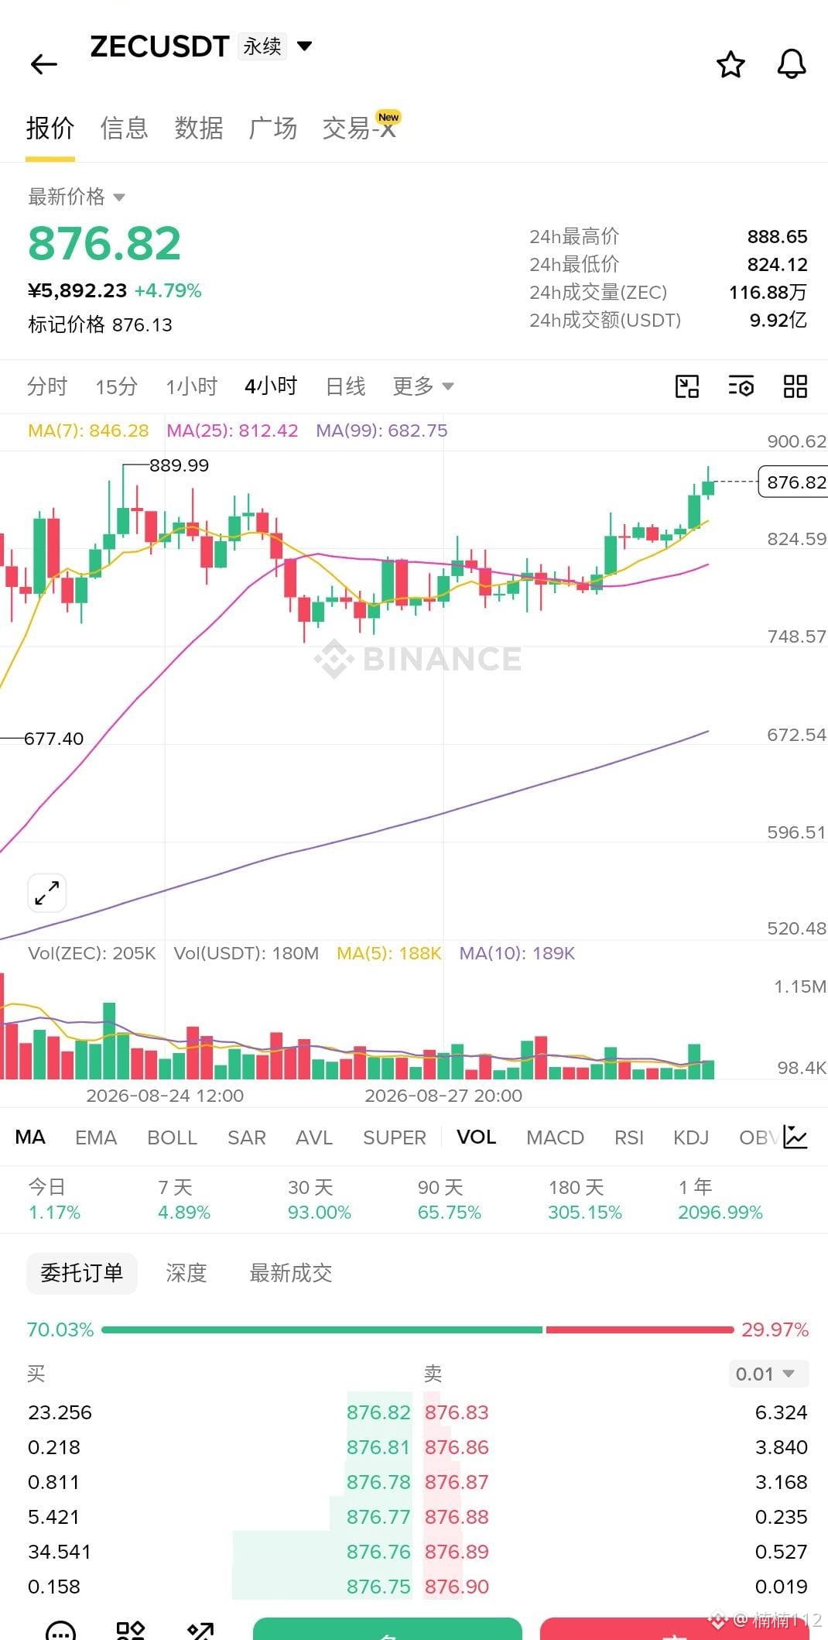Show the 深度 depth view
The height and width of the screenshot is (1640, 828).
pos(186,1273)
